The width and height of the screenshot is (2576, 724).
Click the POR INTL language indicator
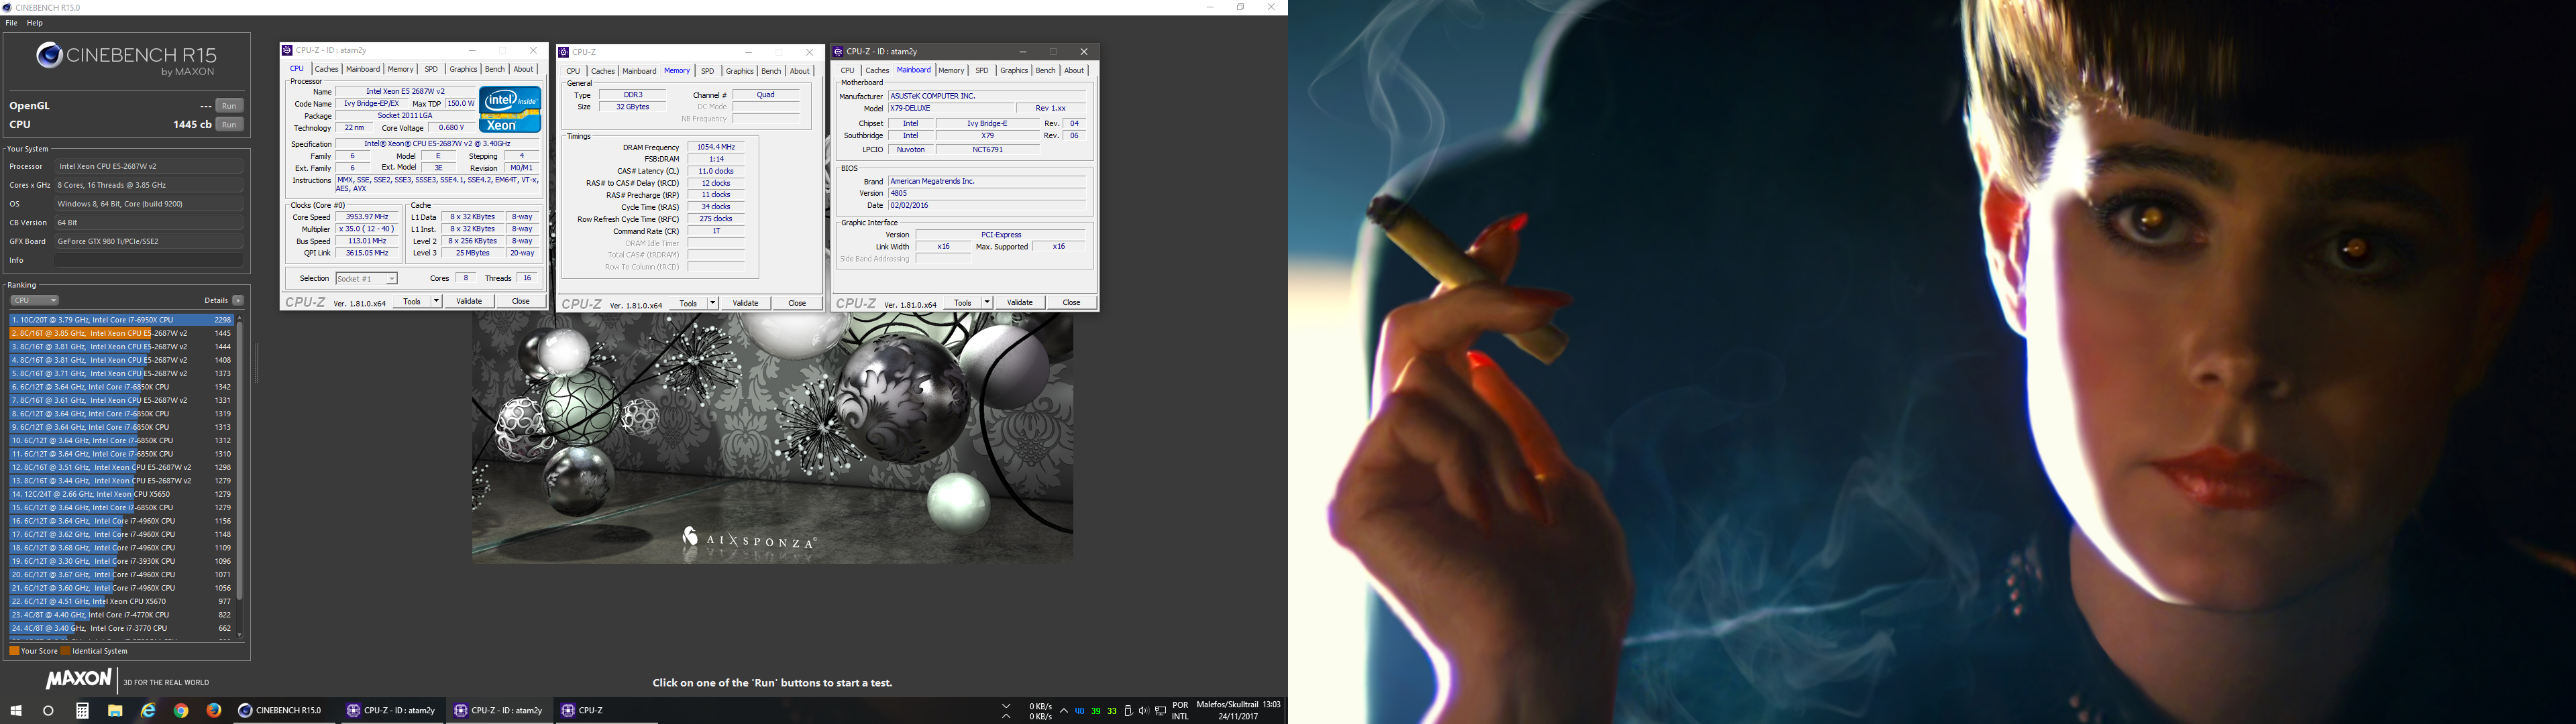1180,711
